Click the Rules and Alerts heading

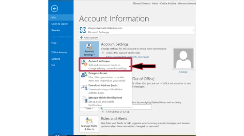click(x=114, y=119)
